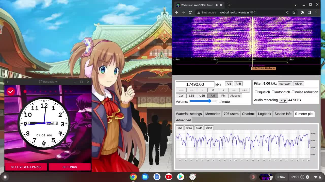Open the Logbook tab

click(265, 114)
